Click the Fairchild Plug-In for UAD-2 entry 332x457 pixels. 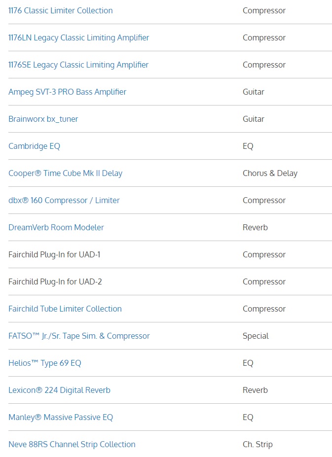55,281
